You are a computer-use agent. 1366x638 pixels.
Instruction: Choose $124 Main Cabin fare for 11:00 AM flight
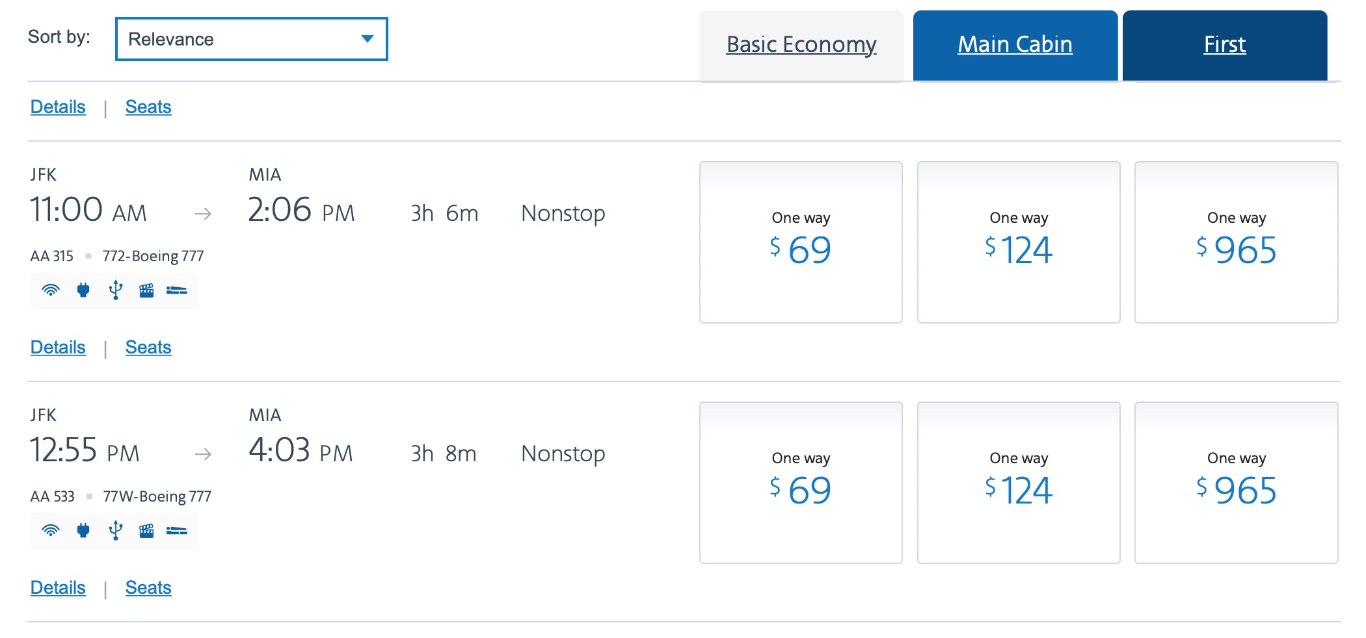tap(1019, 242)
